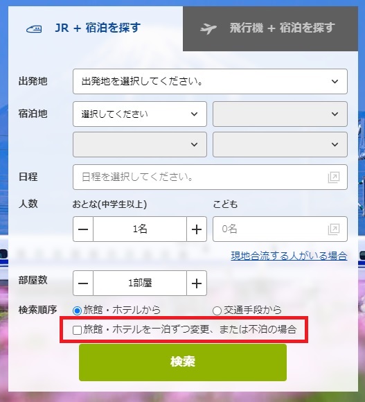Click the airplane icon
Image resolution: width=365 pixels, height=402 pixels.
208,28
